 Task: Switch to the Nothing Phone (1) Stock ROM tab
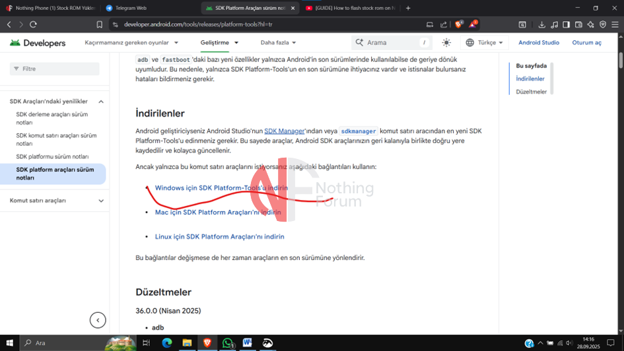point(50,8)
